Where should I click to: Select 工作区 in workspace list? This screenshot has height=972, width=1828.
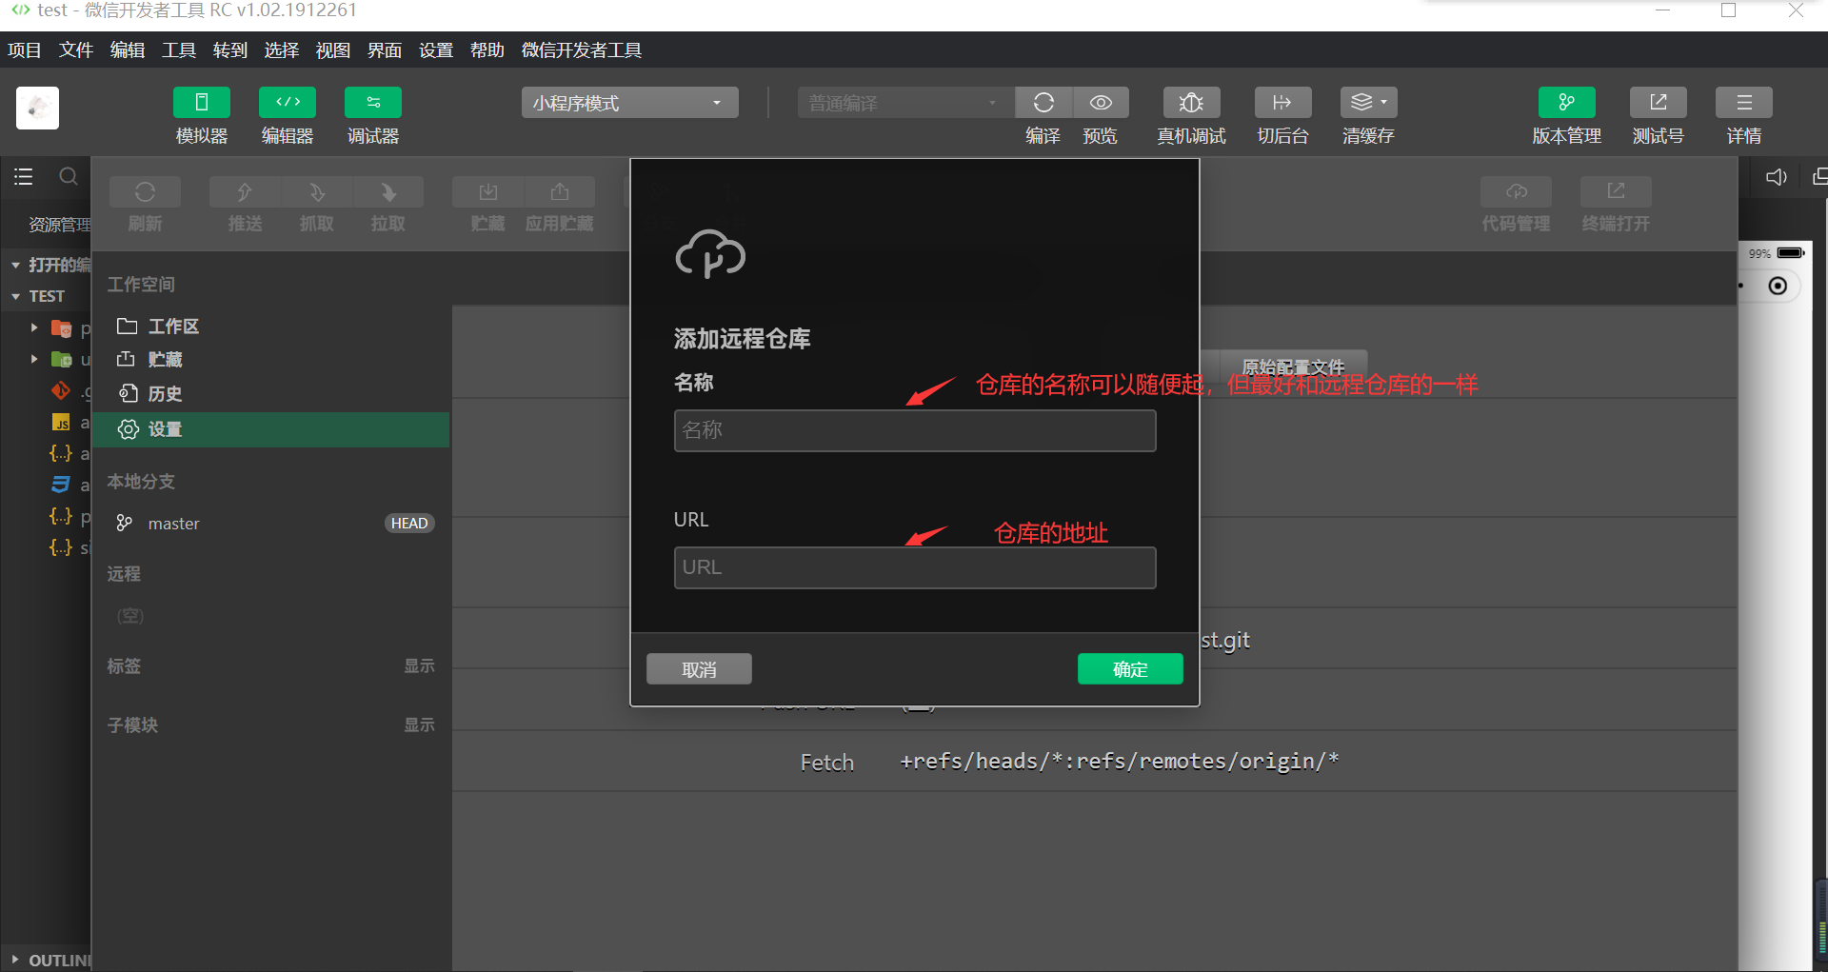click(x=271, y=327)
